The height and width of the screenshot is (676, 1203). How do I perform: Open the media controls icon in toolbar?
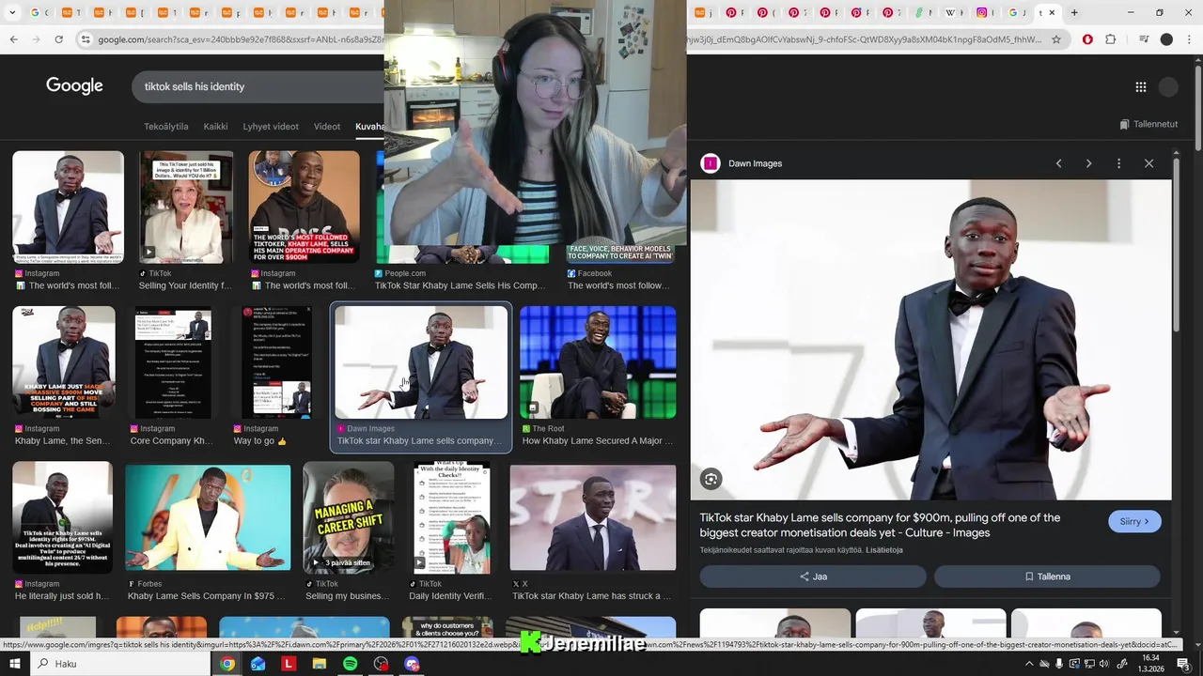click(1143, 39)
